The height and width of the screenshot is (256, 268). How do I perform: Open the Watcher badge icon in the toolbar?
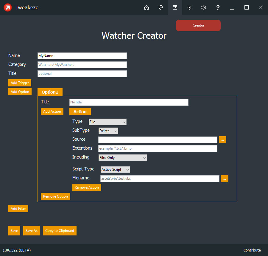(189, 7)
